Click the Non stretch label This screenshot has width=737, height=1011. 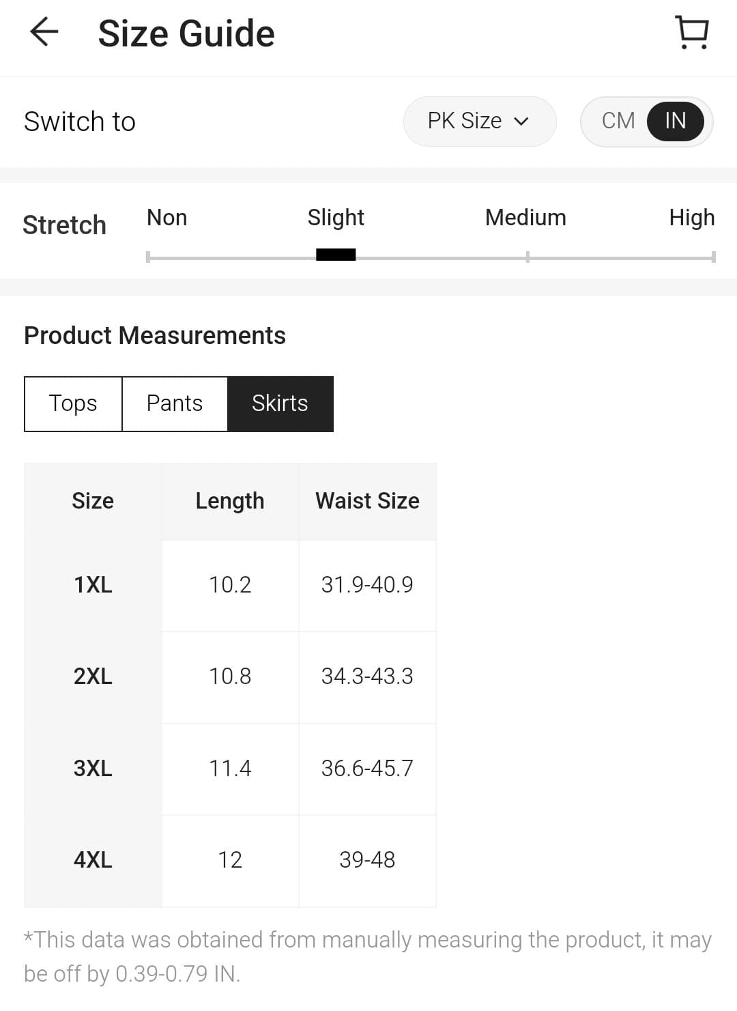pos(167,218)
